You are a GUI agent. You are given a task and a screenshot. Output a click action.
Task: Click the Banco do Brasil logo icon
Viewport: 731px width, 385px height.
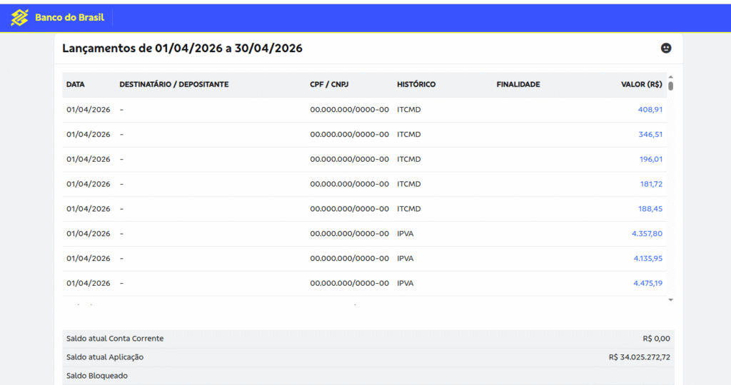click(x=19, y=18)
